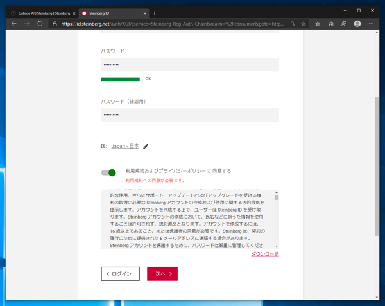385x306 pixels.
Task: Minimize the browser window
Action: tap(345, 10)
